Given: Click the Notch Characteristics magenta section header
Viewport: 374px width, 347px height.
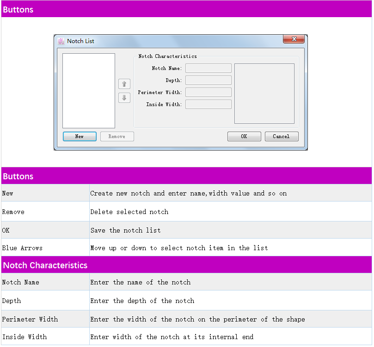Looking at the screenshot, I should click(x=45, y=265).
